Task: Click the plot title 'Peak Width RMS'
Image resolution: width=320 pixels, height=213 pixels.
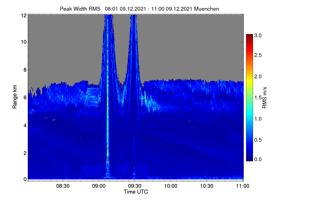Action: pyautogui.click(x=80, y=9)
